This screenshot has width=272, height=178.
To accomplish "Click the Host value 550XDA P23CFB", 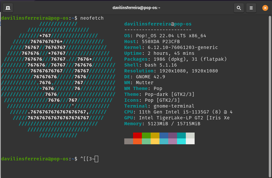I will (x=161, y=42).
